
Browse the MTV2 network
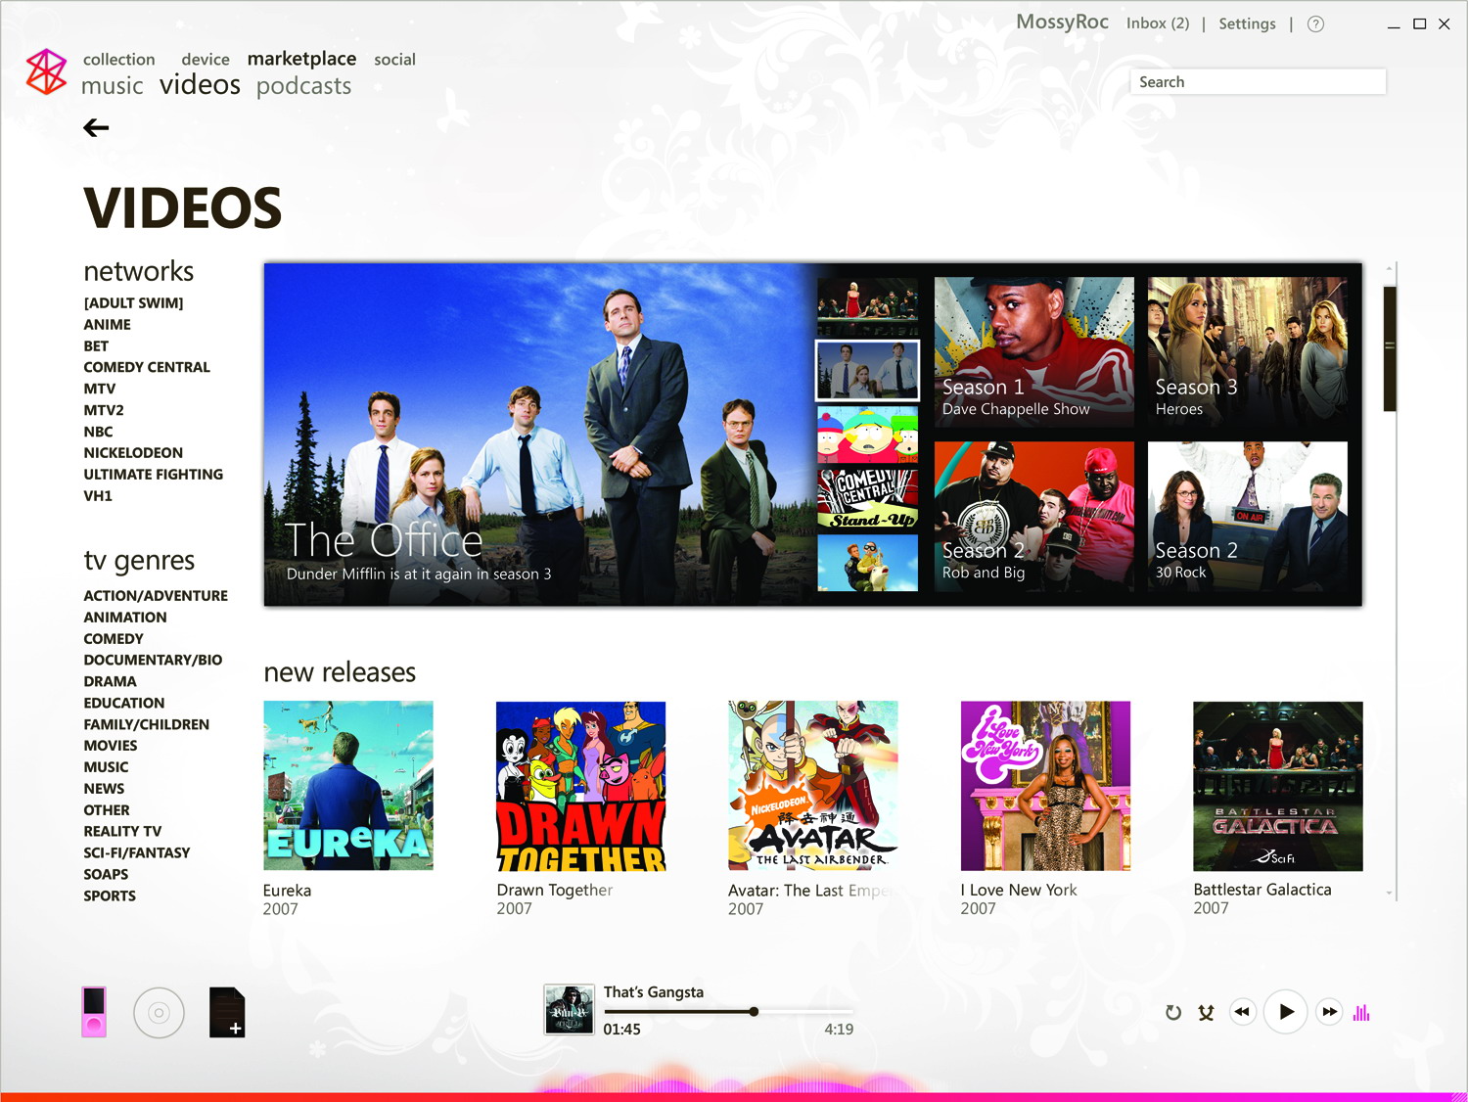pos(104,410)
